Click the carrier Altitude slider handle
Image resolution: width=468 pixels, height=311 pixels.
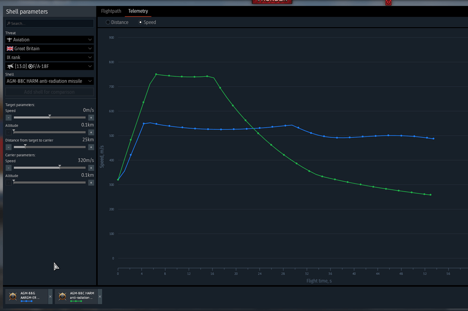point(14,182)
